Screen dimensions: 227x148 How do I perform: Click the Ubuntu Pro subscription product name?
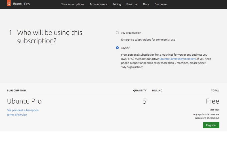point(24,101)
